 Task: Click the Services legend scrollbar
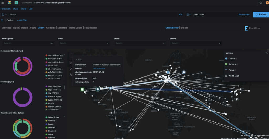tap(65, 87)
